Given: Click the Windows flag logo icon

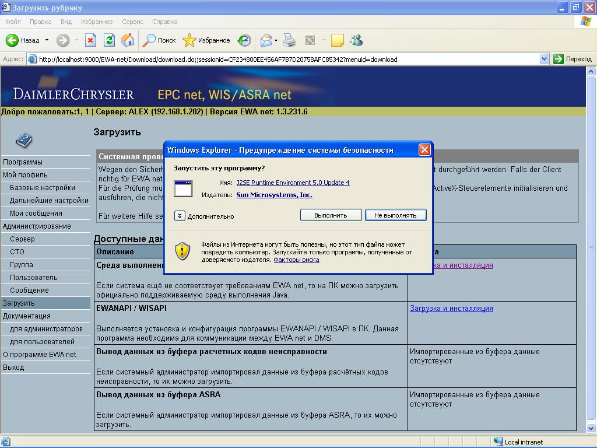Looking at the screenshot, I should click(585, 22).
